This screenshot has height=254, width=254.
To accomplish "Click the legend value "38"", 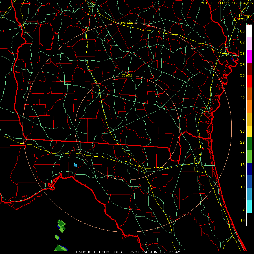I will 242,109.
